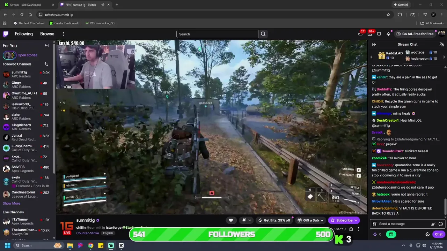Collapse Stream Chat with arrow icon

click(x=374, y=45)
